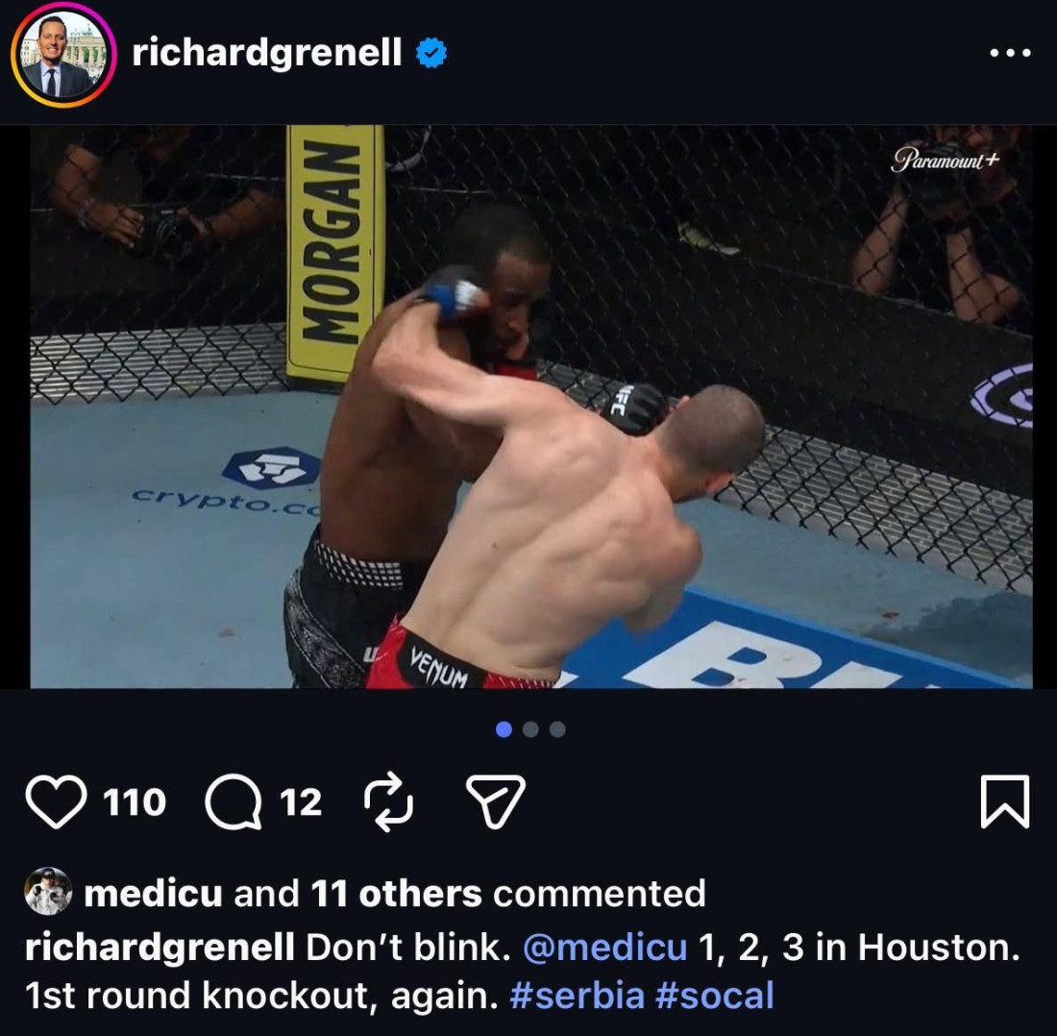Go to third carousel dot
The image size is (1057, 1036).
point(557,729)
